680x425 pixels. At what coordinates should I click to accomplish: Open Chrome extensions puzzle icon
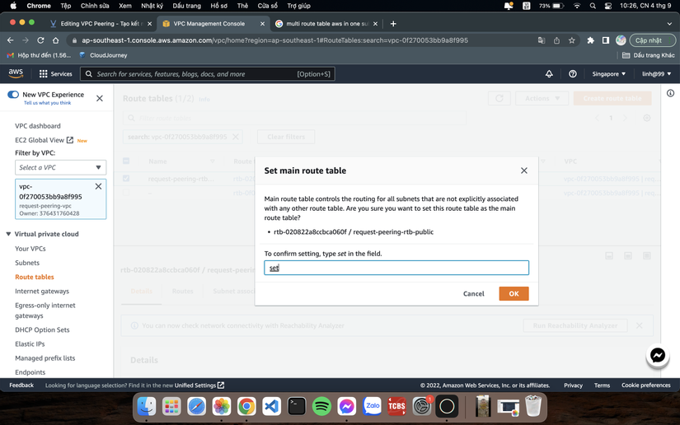point(590,40)
